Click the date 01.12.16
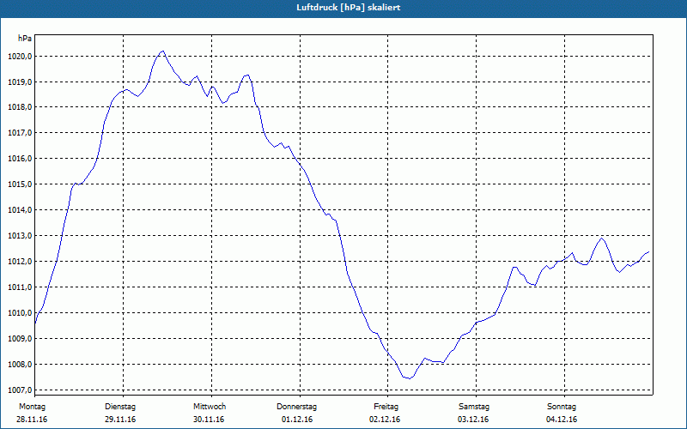This screenshot has width=687, height=429. [297, 420]
